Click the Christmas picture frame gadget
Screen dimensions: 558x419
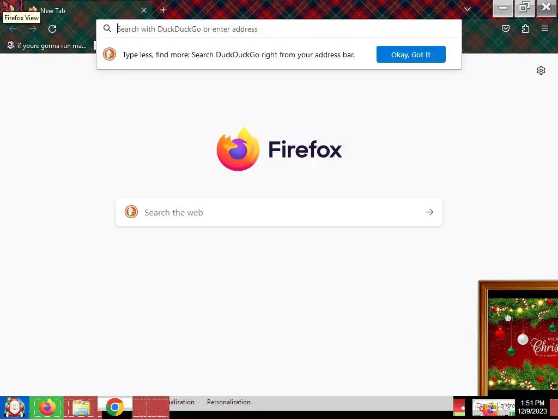(518, 338)
